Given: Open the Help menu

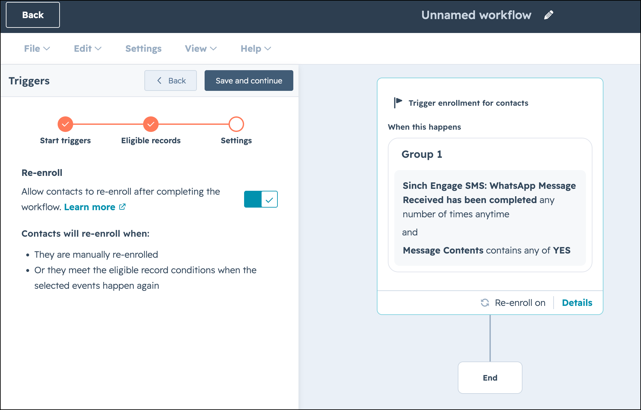Looking at the screenshot, I should (x=256, y=49).
